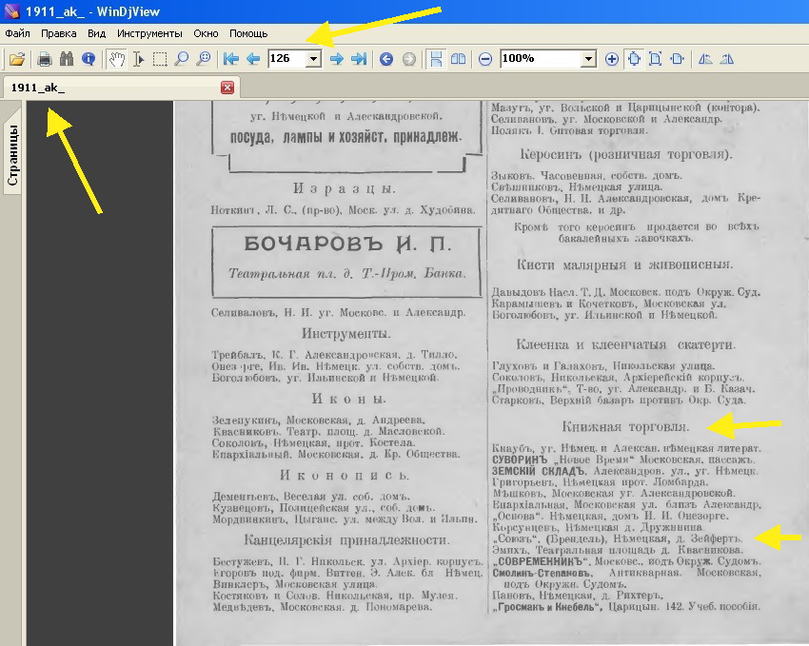Pick the zoom-to-rectangle tool

pos(204,59)
